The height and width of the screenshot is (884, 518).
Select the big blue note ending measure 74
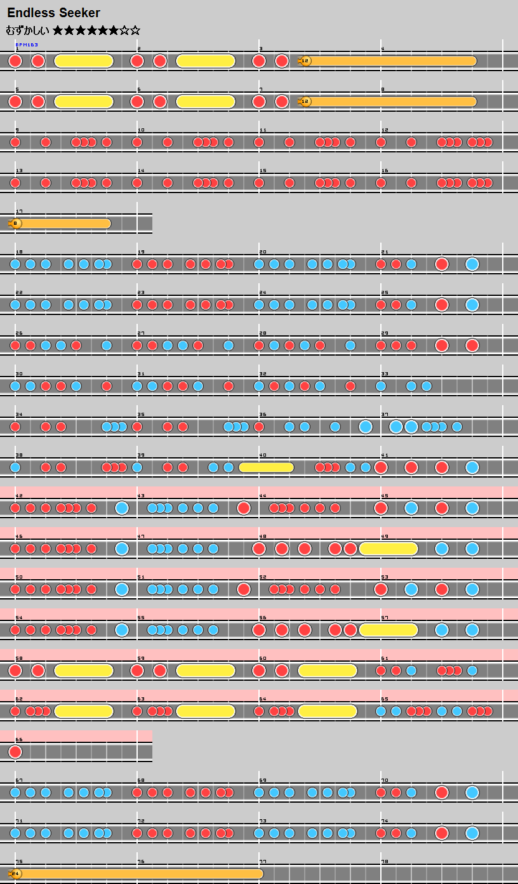coord(472,833)
